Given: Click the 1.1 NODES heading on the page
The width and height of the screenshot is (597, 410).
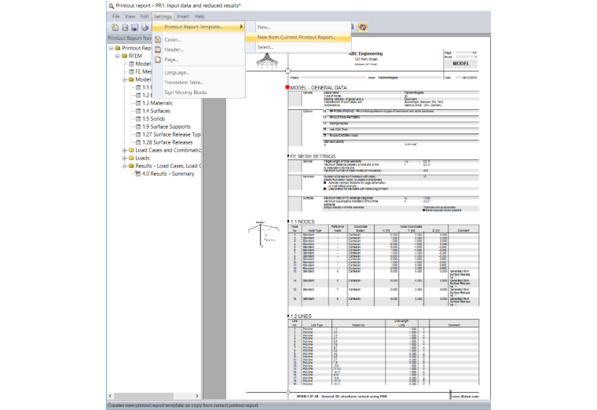Looking at the screenshot, I should pyautogui.click(x=302, y=221).
